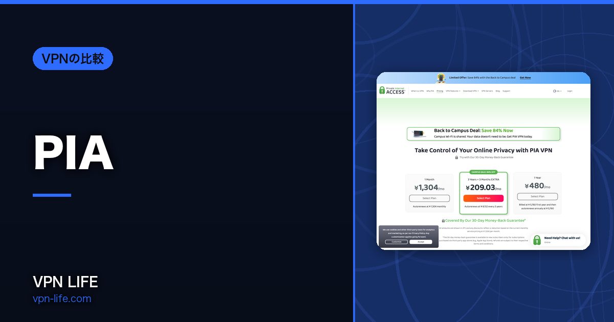Click padlock icon beside 30-Day Money-Back Guarantee heading
Screen dimensions: 614x322
(x=443, y=221)
